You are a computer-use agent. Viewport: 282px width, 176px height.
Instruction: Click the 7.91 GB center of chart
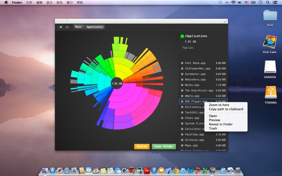click(x=117, y=83)
